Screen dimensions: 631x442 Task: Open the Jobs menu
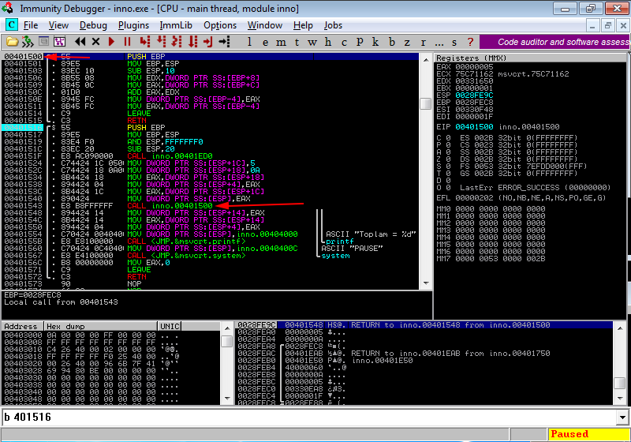(x=333, y=25)
